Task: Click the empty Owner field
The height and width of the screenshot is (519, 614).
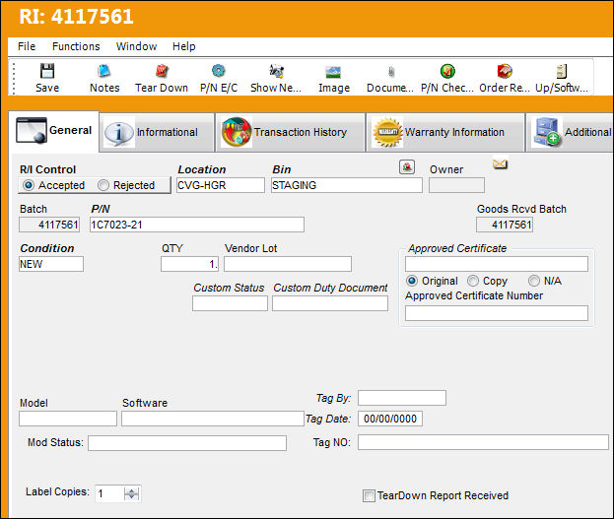Action: click(456, 185)
